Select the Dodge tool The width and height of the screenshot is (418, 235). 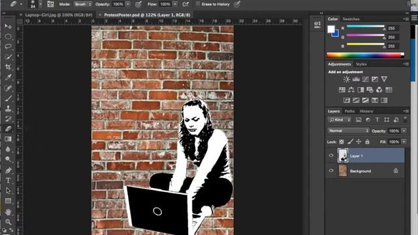(x=8, y=159)
